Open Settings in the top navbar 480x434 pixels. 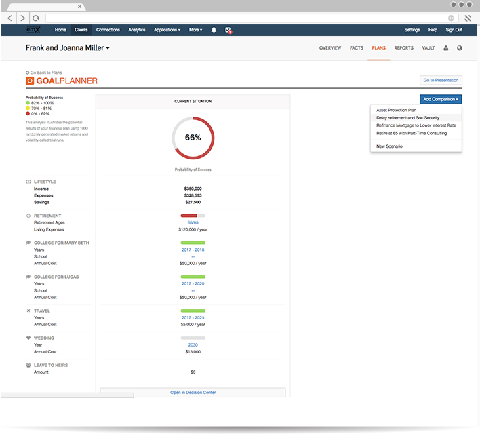[x=412, y=30]
